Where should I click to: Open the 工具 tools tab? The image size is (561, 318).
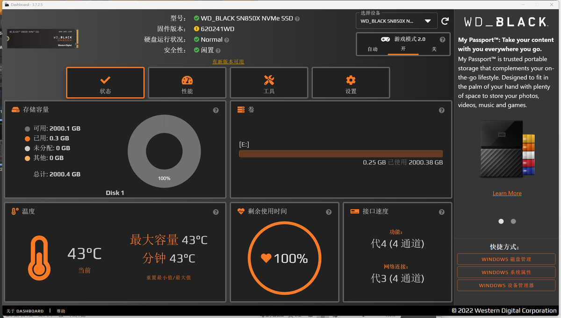[x=269, y=83]
